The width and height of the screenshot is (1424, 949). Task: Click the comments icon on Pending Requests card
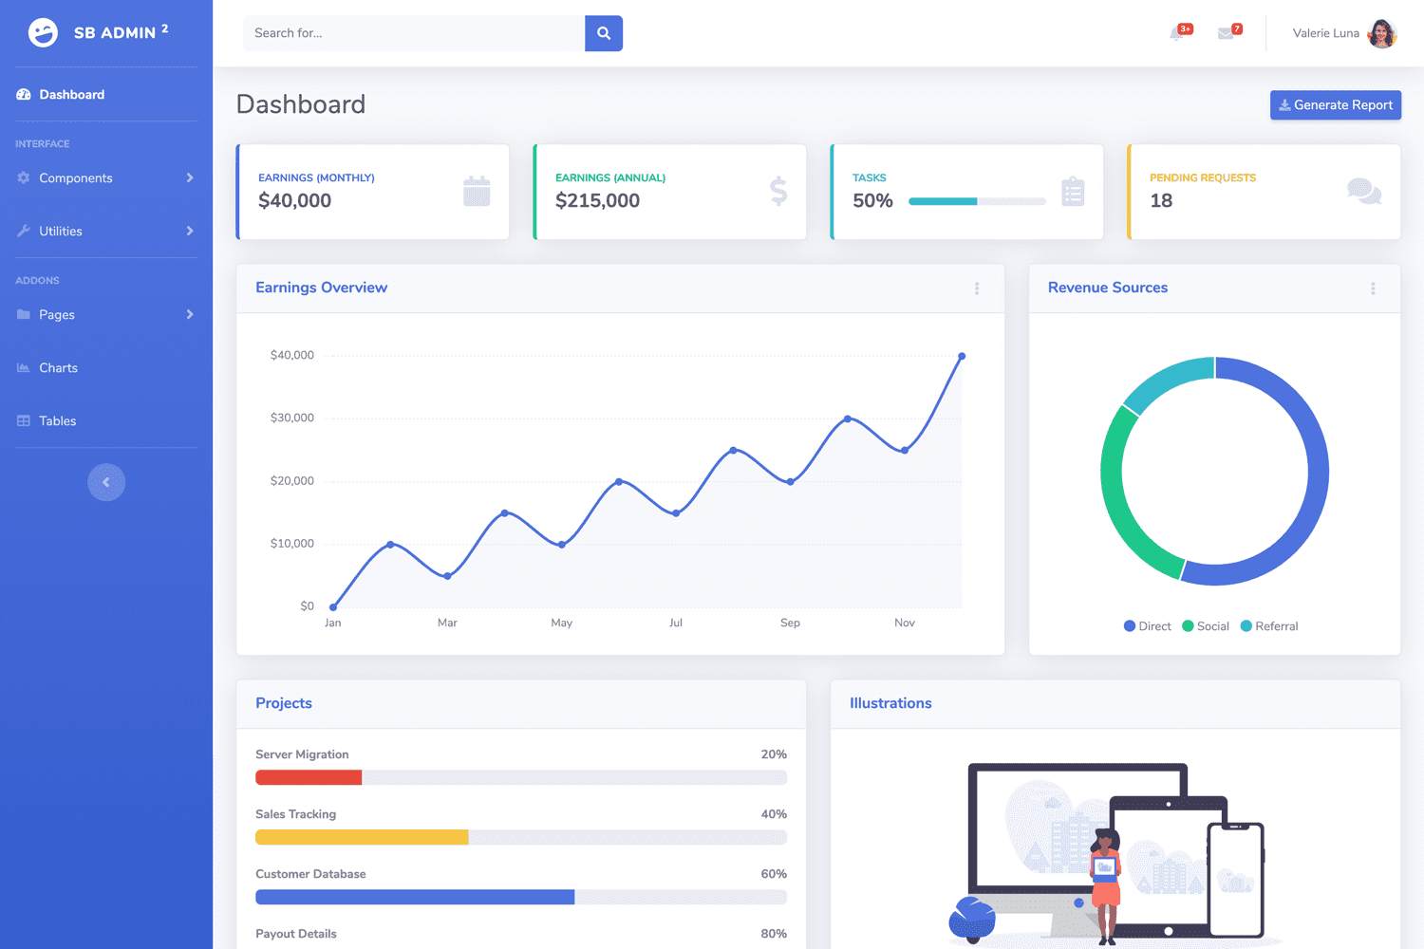tap(1364, 192)
